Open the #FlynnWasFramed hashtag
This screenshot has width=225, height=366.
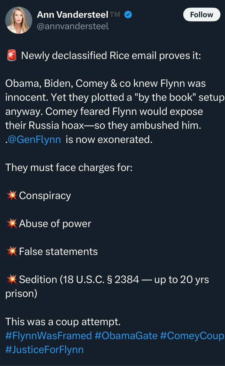tap(49, 335)
